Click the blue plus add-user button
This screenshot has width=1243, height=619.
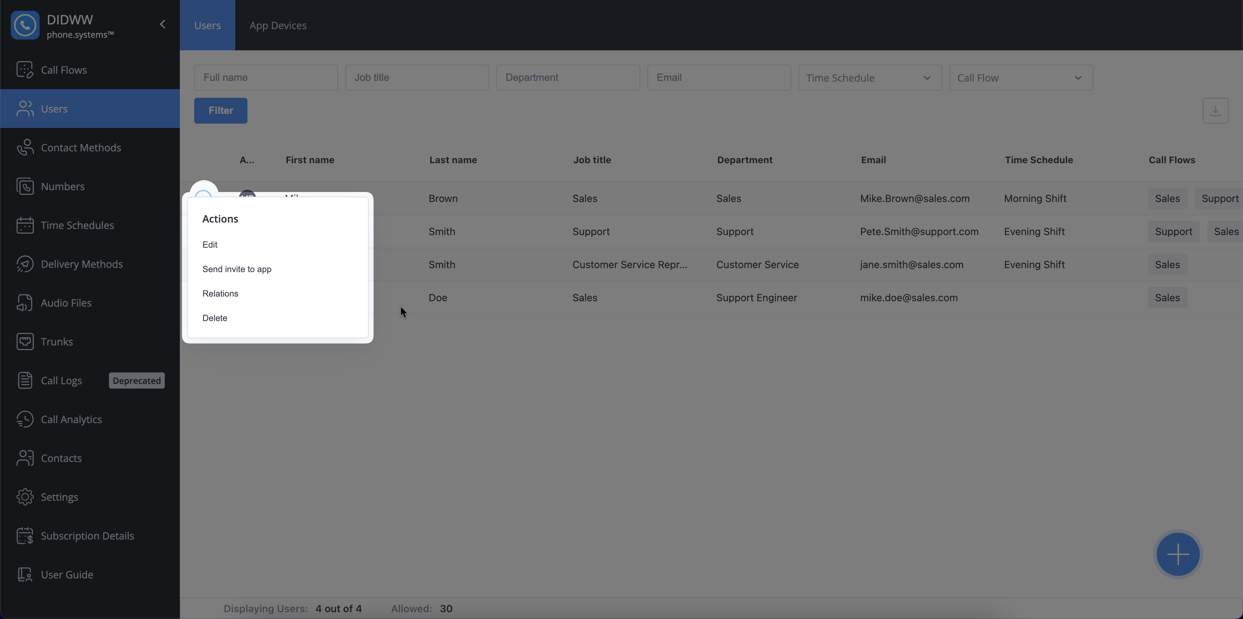pyautogui.click(x=1178, y=554)
